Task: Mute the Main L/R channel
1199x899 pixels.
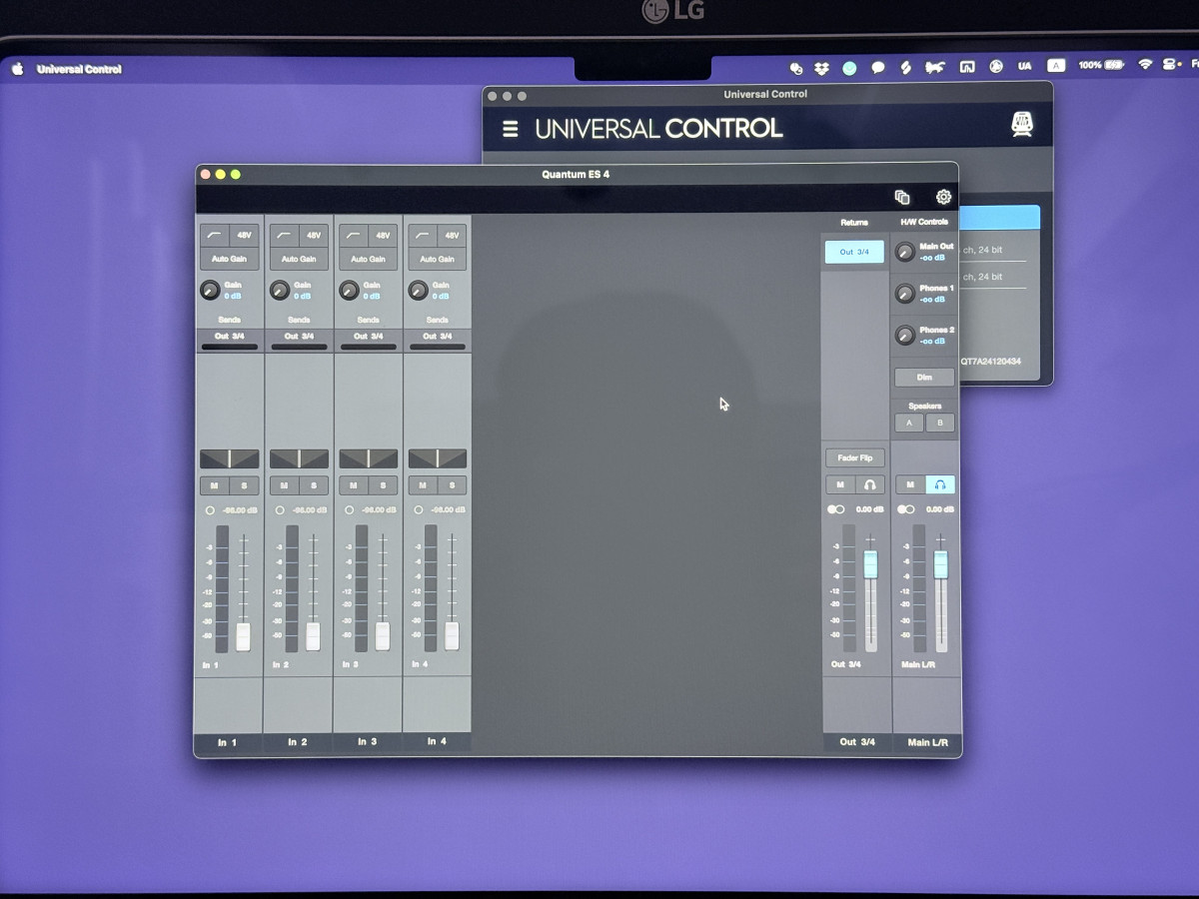Action: click(x=910, y=484)
